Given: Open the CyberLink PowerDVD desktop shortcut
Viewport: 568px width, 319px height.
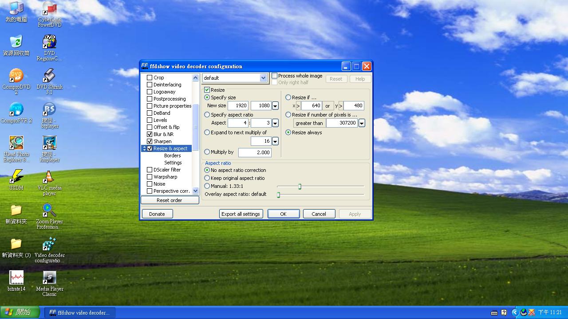Looking at the screenshot, I should [49, 10].
